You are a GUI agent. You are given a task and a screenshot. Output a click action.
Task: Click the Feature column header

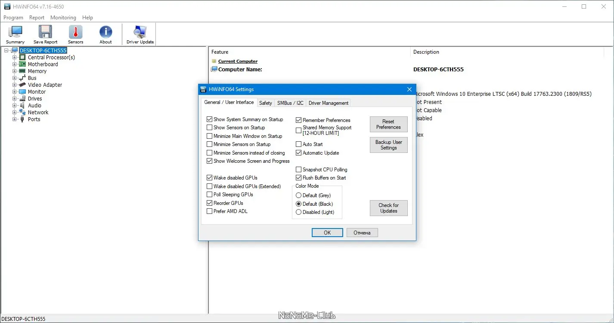[x=310, y=52]
